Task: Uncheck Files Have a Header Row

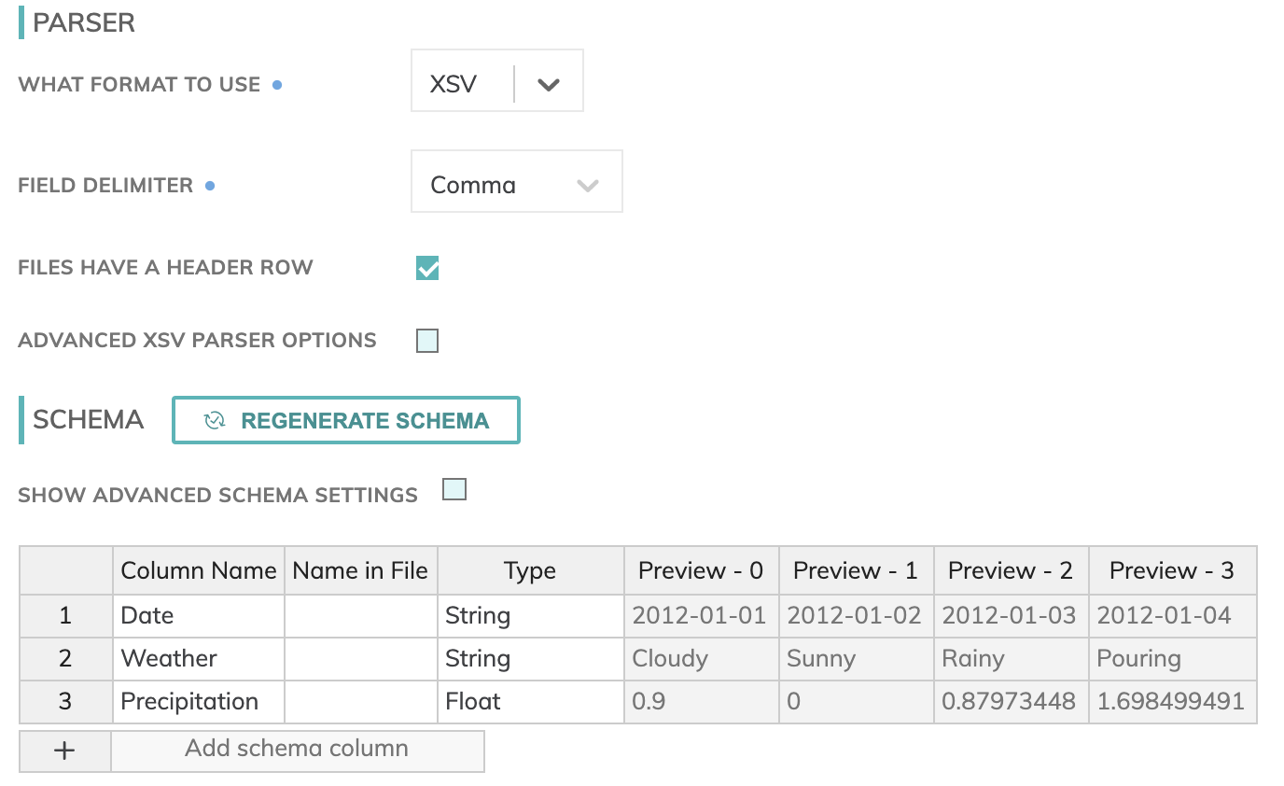Action: (x=427, y=268)
